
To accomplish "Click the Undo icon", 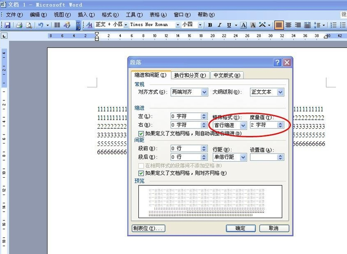I will 40,25.
